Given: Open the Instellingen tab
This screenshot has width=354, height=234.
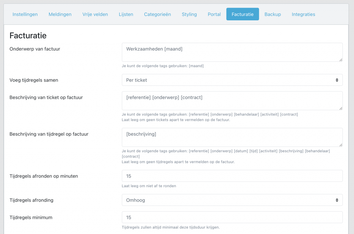Looking at the screenshot, I should coord(25,14).
